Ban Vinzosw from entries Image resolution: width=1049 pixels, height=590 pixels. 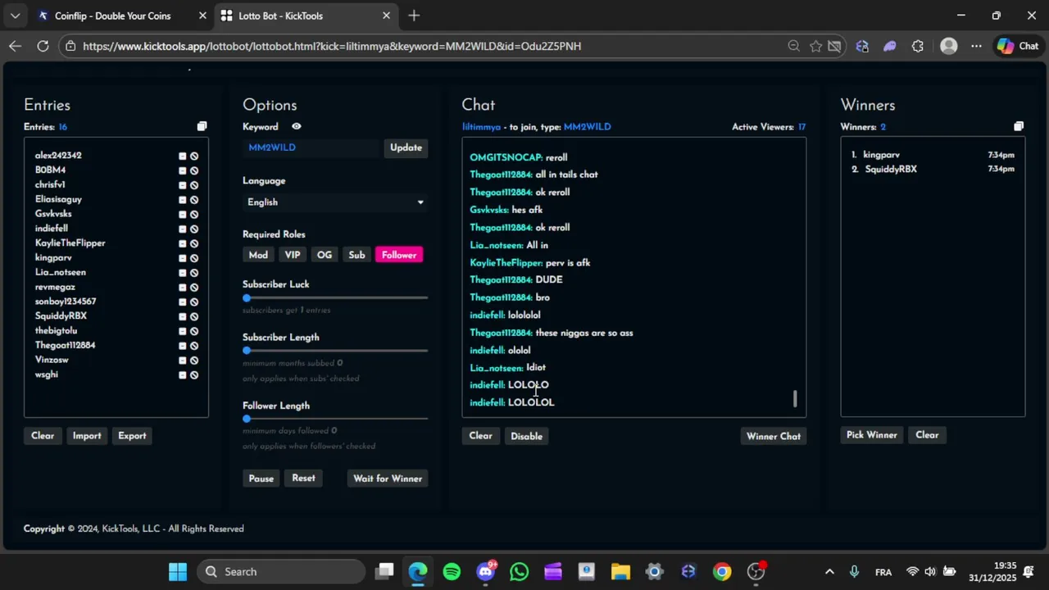point(194,361)
